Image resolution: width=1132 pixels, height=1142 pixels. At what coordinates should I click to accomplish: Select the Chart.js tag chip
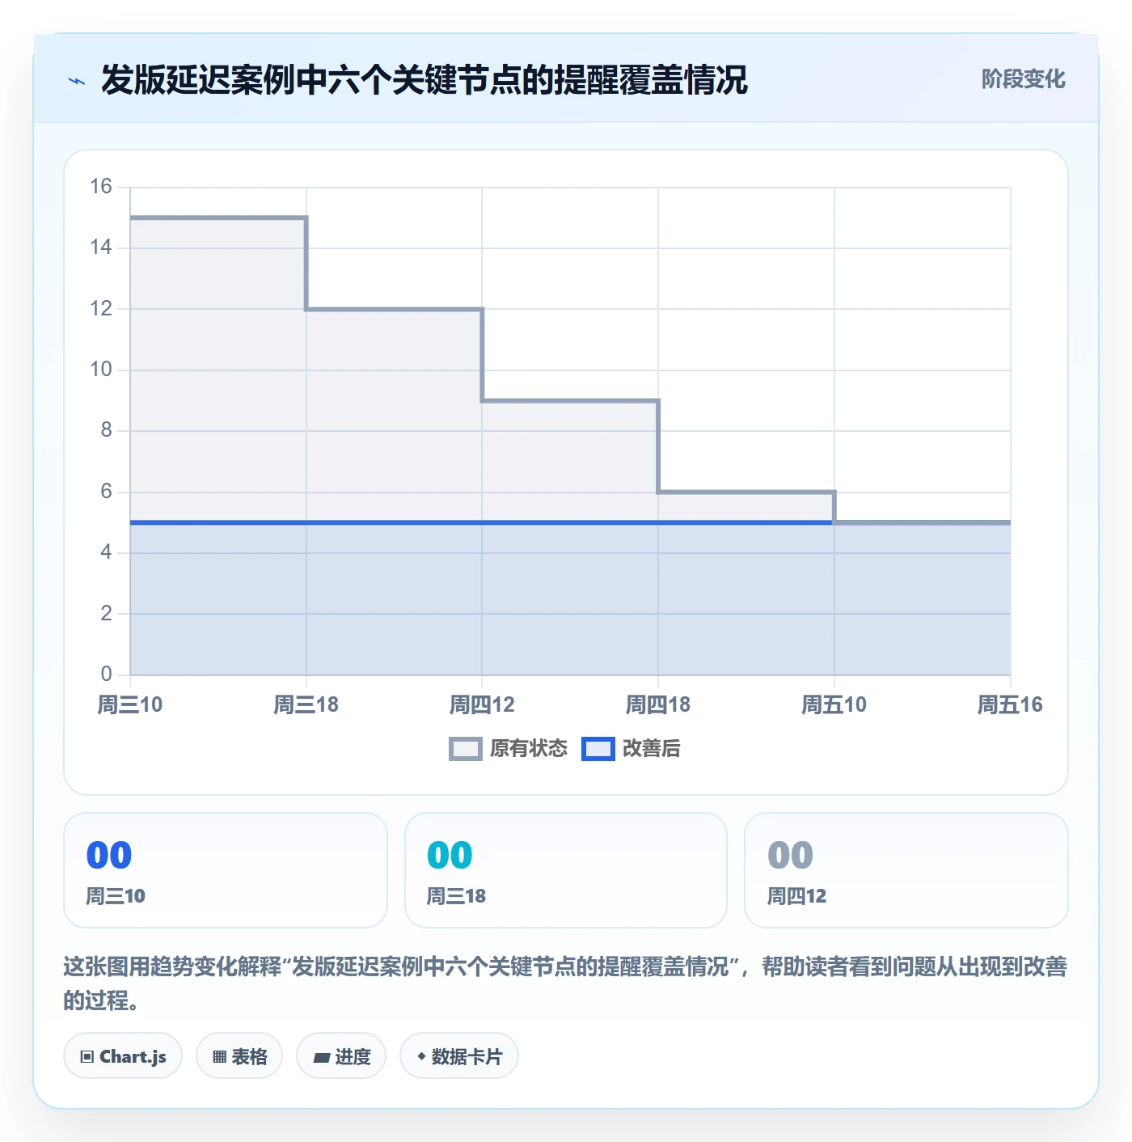point(123,1055)
